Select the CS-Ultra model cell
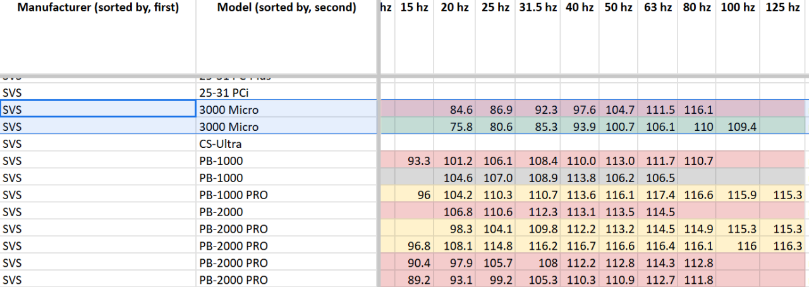Viewport: 809px width, 287px height. click(286, 143)
